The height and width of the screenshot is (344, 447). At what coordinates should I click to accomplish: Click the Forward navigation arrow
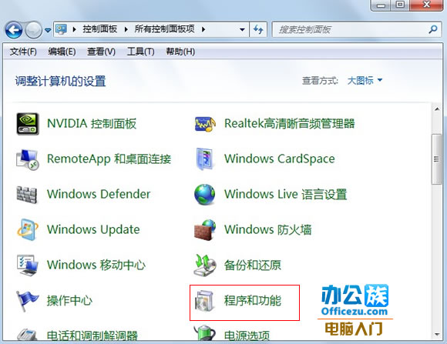pos(33,30)
